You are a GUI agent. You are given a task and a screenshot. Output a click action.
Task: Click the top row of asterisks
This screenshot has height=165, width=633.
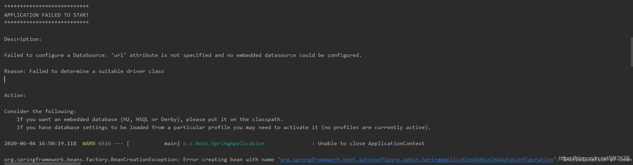coord(46,7)
